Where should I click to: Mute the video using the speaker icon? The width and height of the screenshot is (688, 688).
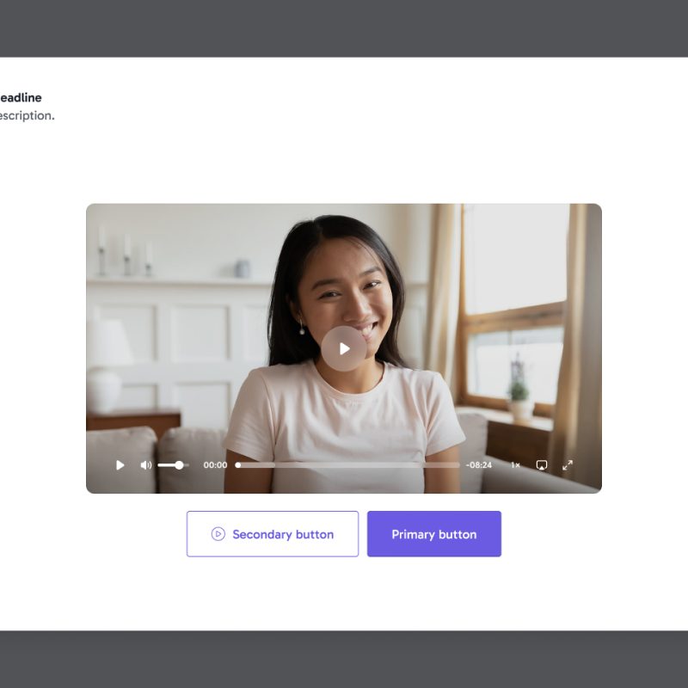click(x=145, y=465)
